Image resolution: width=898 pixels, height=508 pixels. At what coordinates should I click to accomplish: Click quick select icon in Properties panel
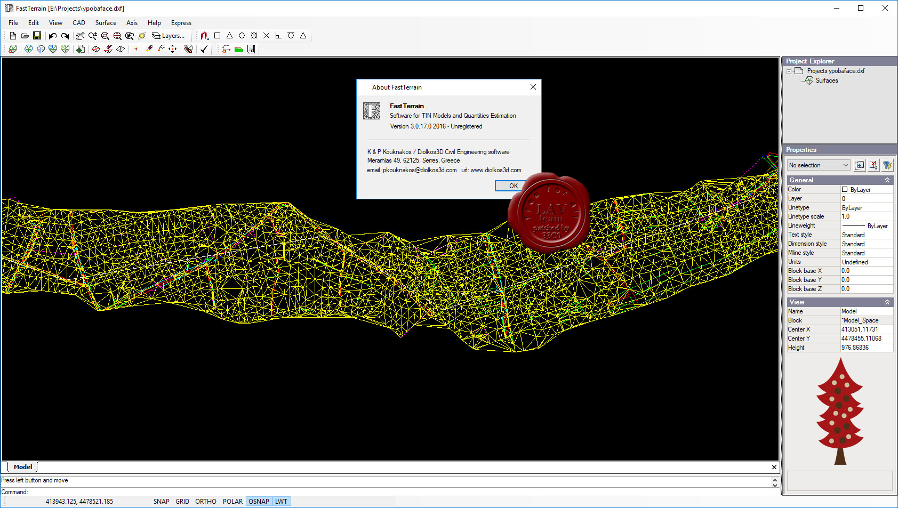860,165
